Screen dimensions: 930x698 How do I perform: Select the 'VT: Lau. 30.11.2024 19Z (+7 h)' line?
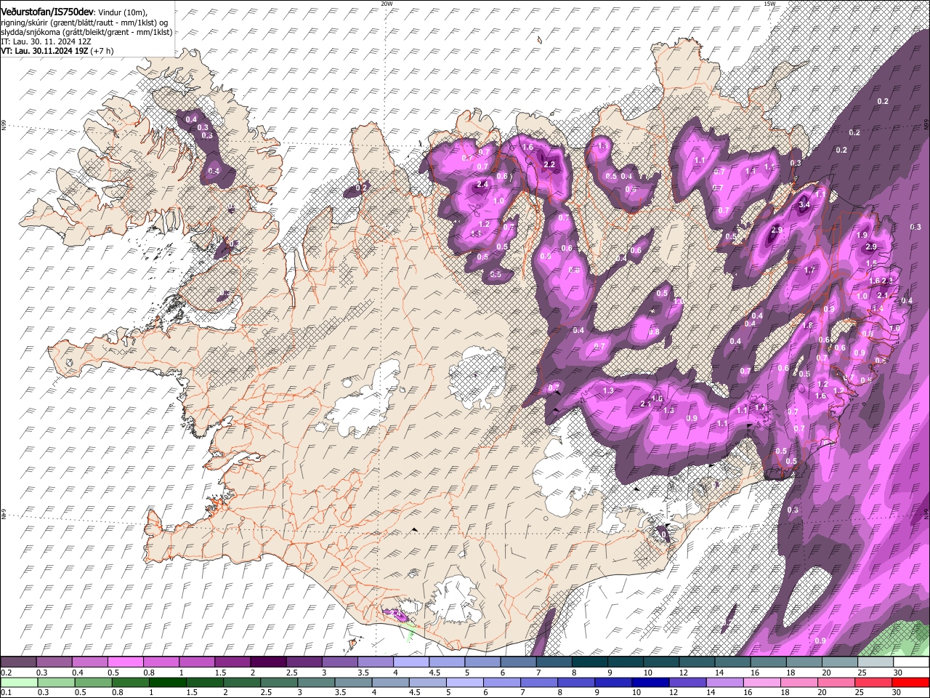point(57,51)
